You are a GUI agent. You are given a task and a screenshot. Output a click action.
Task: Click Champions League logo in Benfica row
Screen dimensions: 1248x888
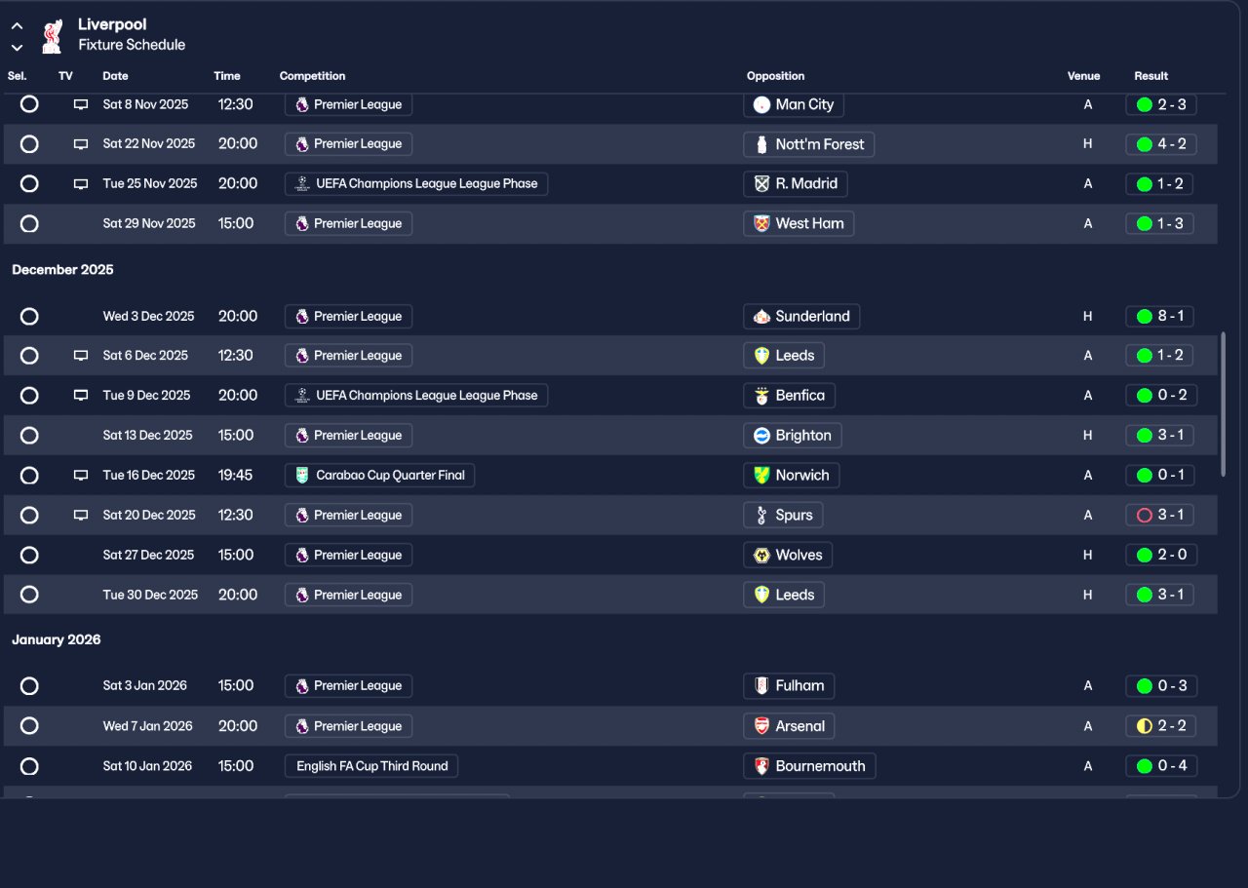click(x=302, y=396)
